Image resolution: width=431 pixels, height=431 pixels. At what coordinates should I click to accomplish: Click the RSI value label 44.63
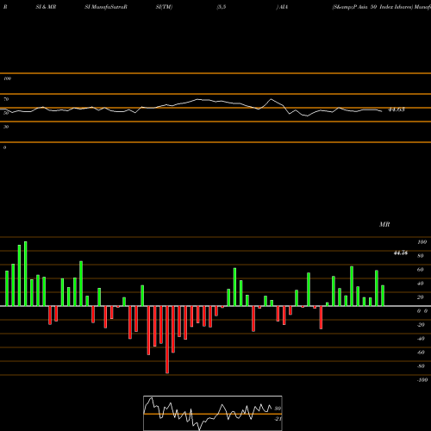pyautogui.click(x=397, y=109)
